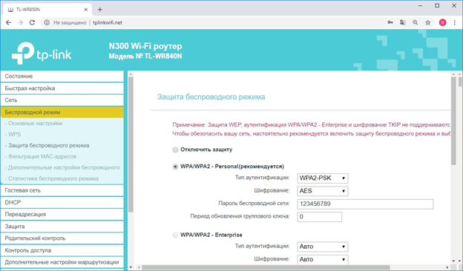Open the Chrome three-dot menu
This screenshot has width=463, height=271.
point(454,22)
